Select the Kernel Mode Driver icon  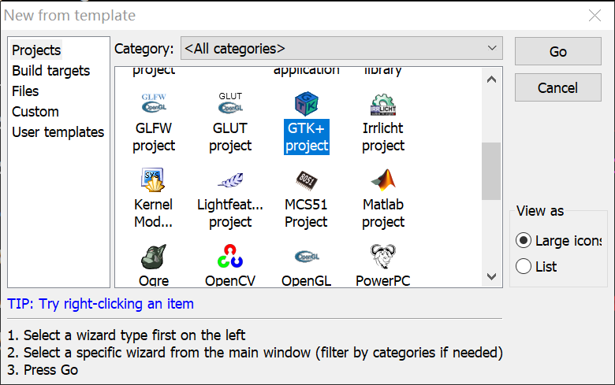click(x=153, y=180)
